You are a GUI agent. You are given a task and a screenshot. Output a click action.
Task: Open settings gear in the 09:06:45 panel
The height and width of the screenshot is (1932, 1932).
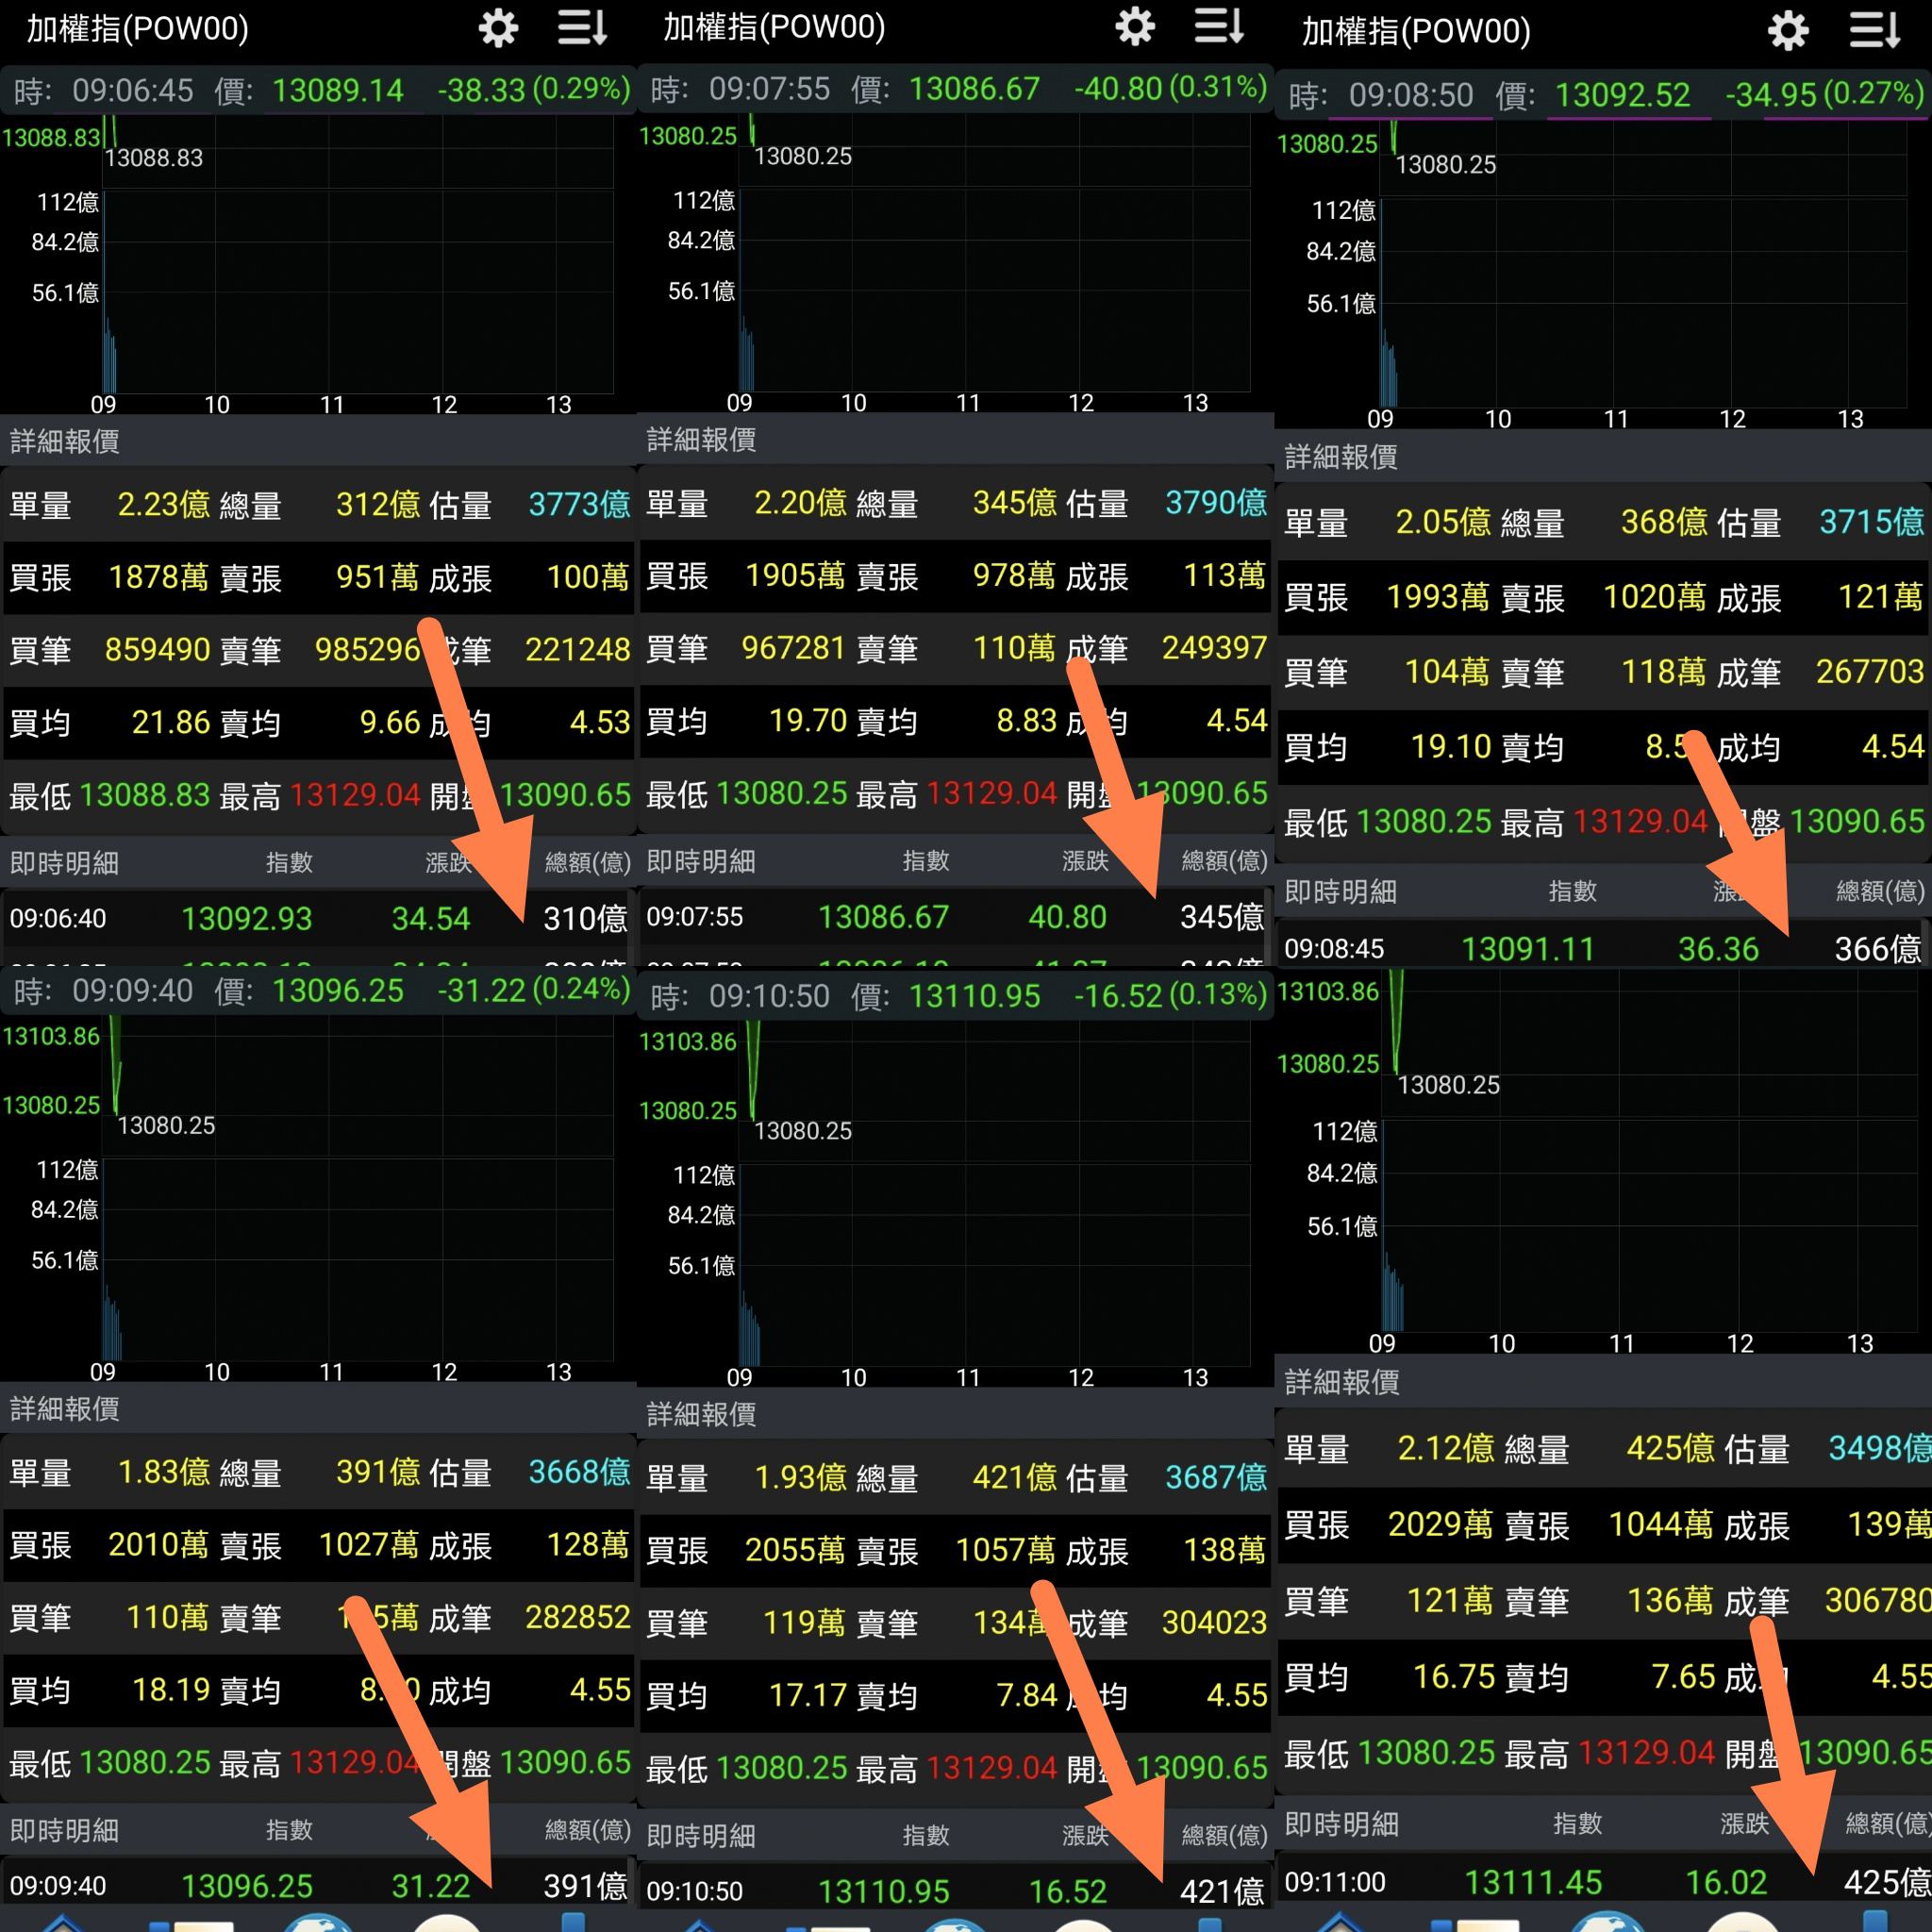coord(498,29)
